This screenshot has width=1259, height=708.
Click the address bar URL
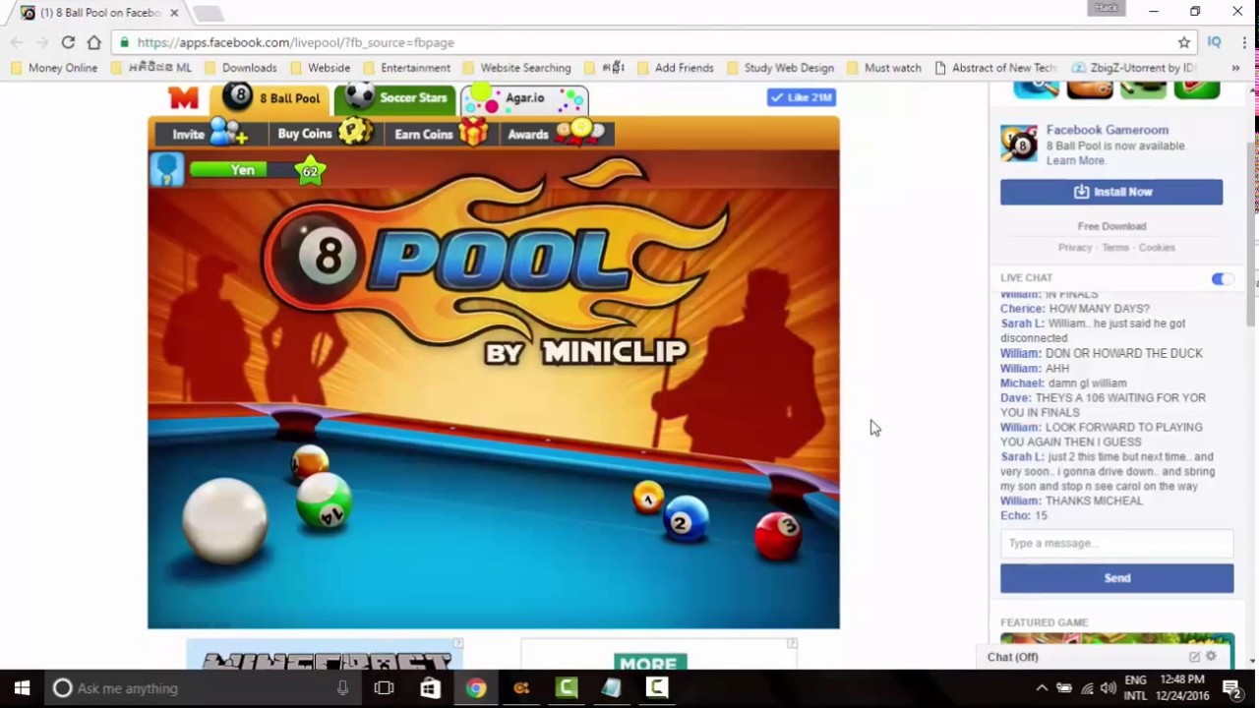tap(295, 42)
